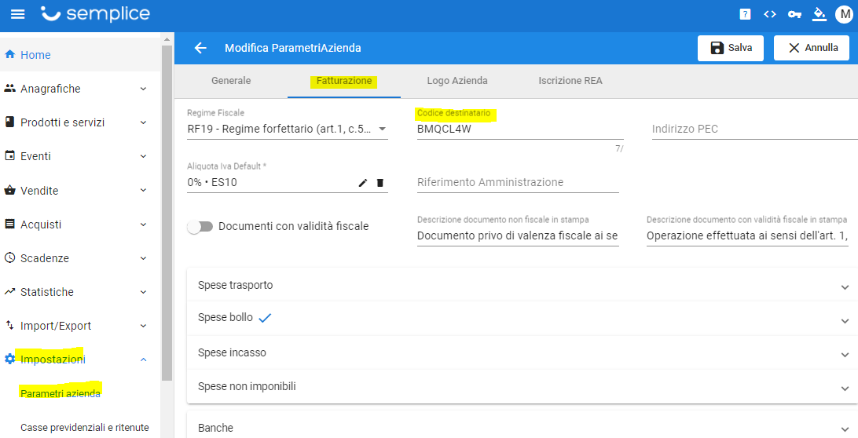The width and height of the screenshot is (858, 438).
Task: Delete Aliquota Iva with trash icon
Action: coord(380,183)
